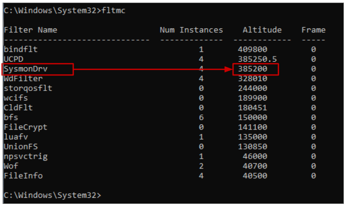
Task: Click the instance count 2 for Wof
Action: [201, 166]
